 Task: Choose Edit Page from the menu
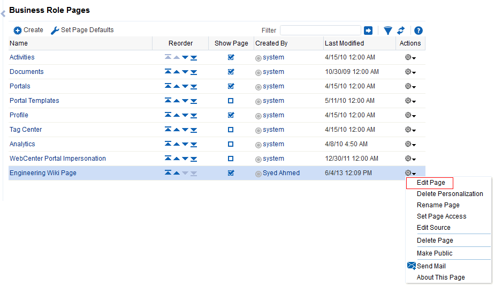pos(431,183)
